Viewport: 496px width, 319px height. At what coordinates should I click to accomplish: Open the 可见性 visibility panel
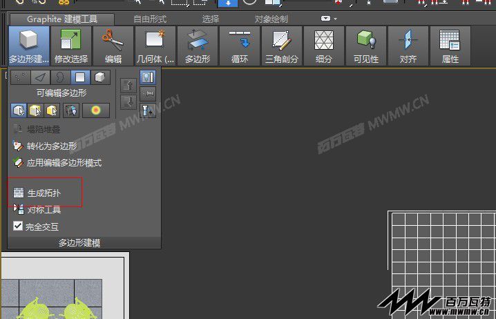click(366, 46)
